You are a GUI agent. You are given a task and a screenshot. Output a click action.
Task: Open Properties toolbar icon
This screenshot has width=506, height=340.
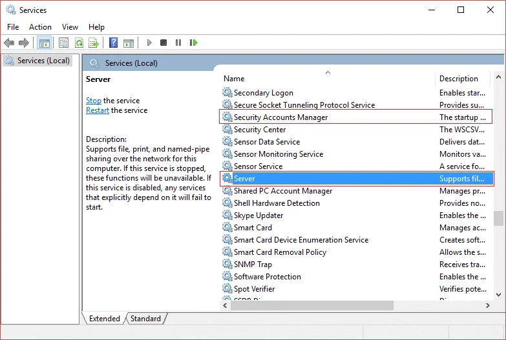(63, 43)
